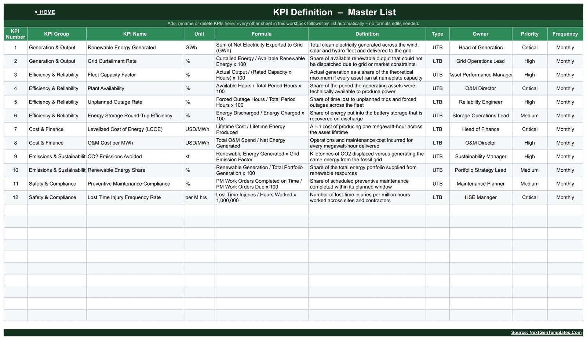Viewport: 587px width, 340px height.
Task: Click the HOME link
Action: (44, 12)
